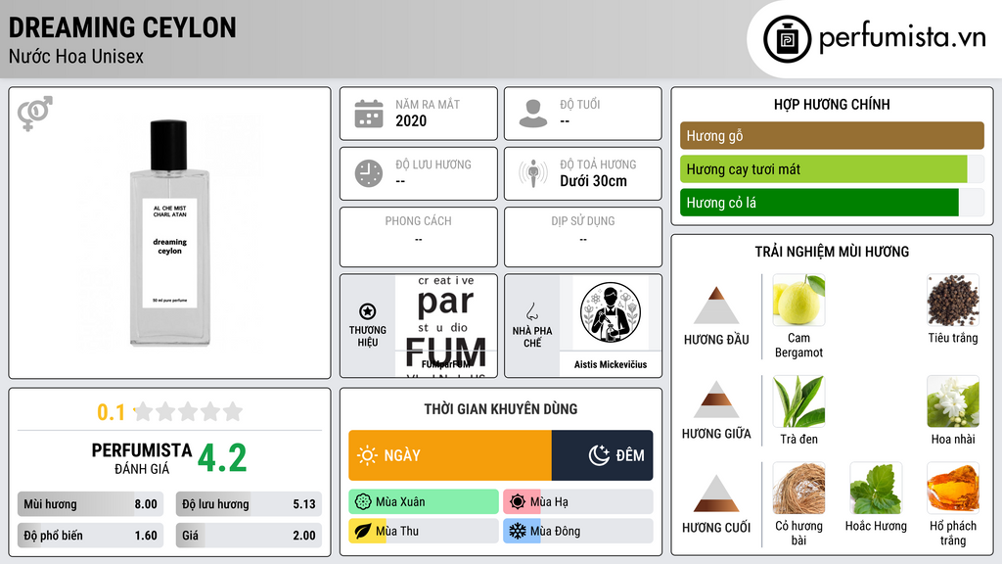
Task: Click the Mùi hương 8.00 score bar
Action: (90, 504)
